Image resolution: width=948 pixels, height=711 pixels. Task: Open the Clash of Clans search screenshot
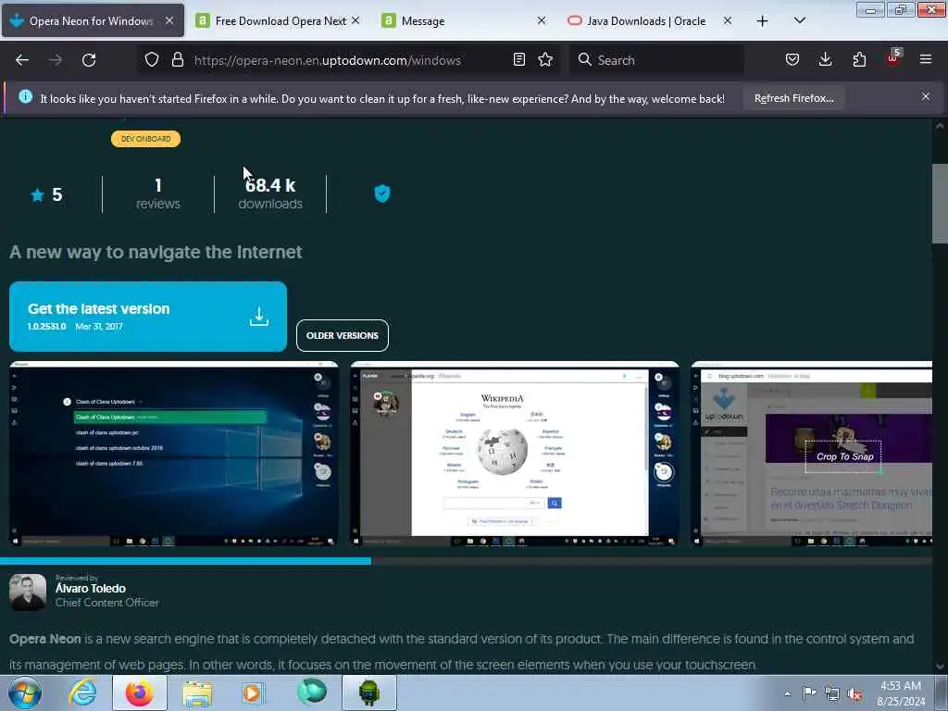tap(174, 454)
